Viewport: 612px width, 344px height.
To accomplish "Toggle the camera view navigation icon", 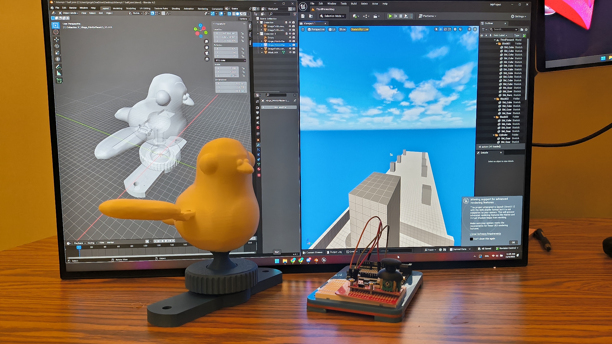I will point(206,53).
